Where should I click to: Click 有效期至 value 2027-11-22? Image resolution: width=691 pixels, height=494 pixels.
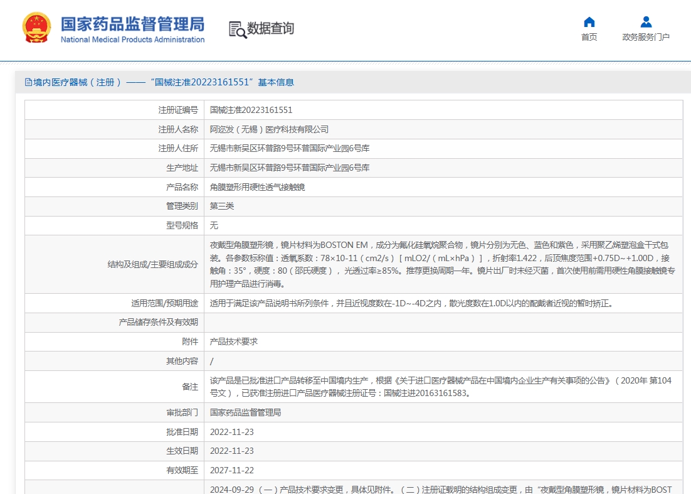pos(232,470)
